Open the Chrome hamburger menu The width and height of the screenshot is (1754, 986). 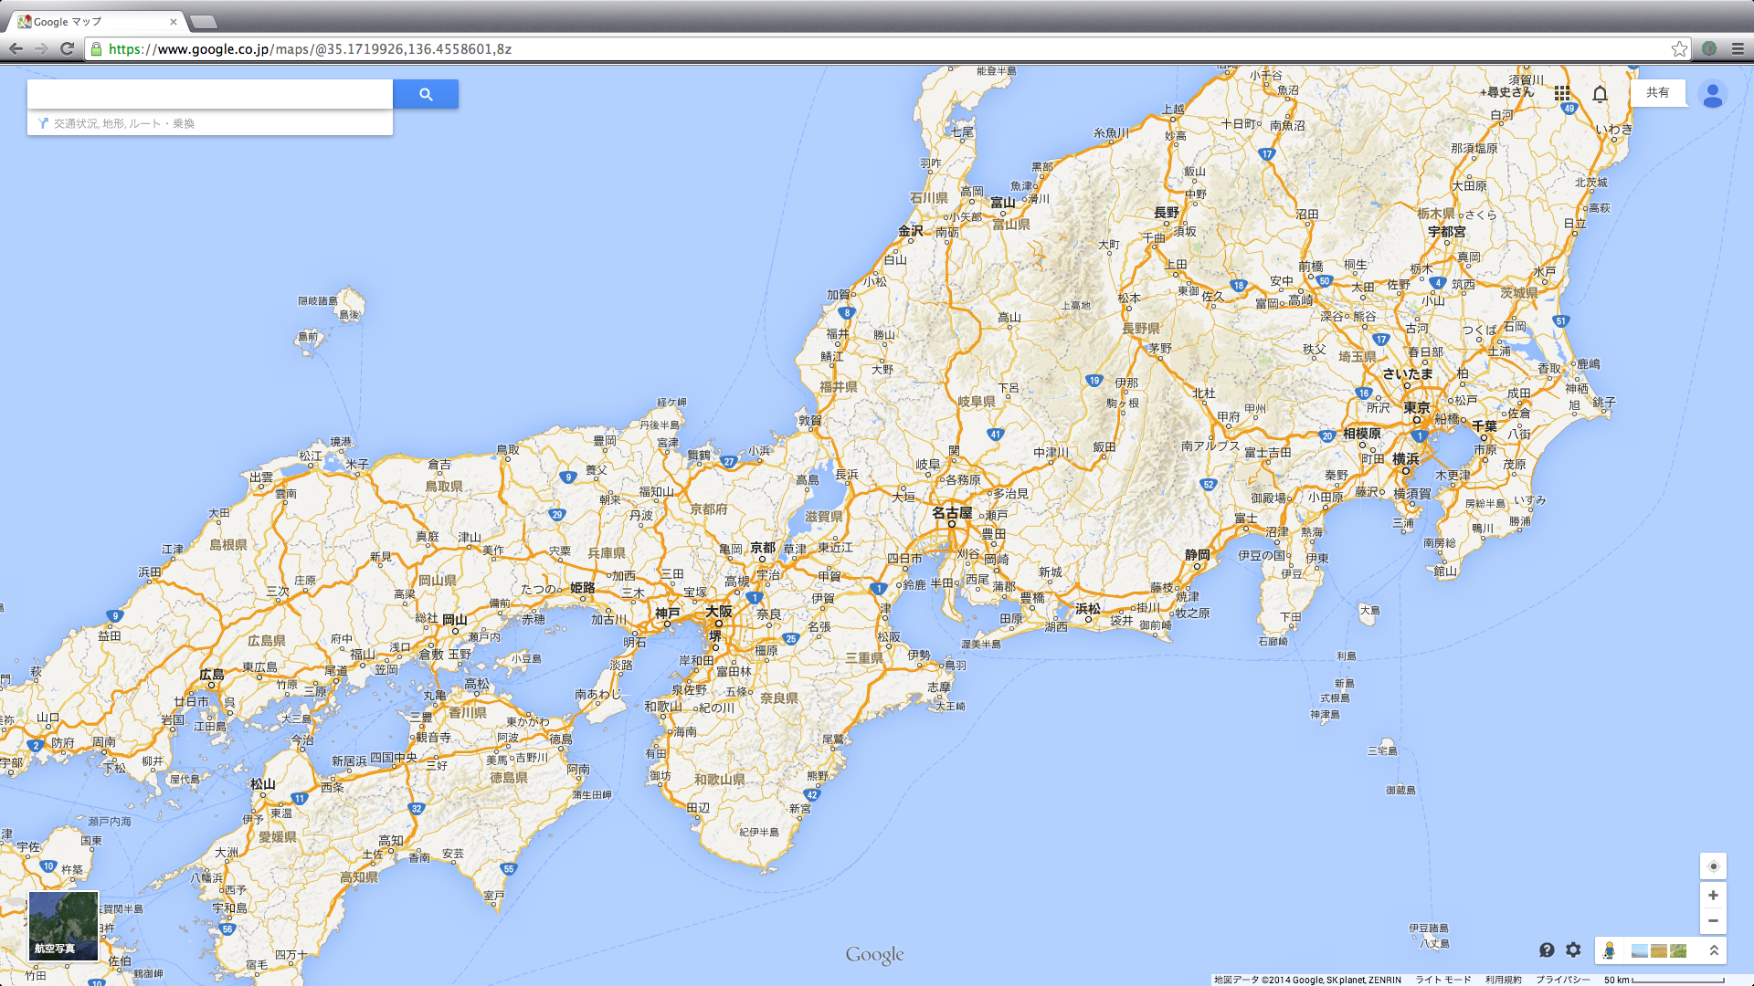[1738, 48]
